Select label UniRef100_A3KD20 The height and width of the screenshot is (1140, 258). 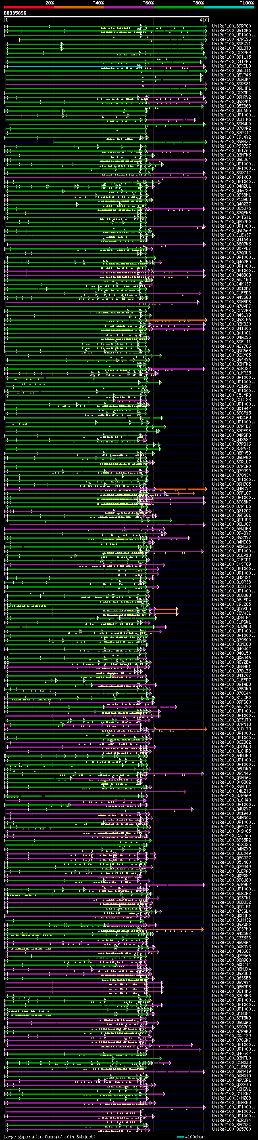coord(231,324)
